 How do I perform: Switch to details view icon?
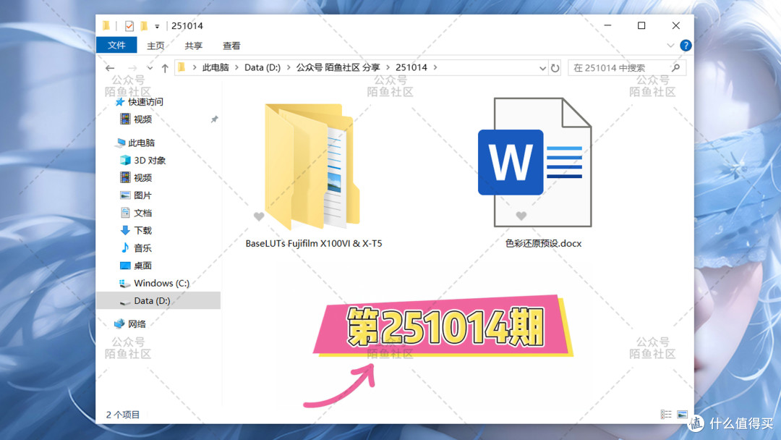tap(666, 414)
